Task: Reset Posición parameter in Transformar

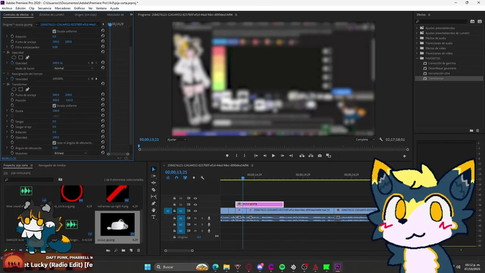Action: click(x=103, y=100)
